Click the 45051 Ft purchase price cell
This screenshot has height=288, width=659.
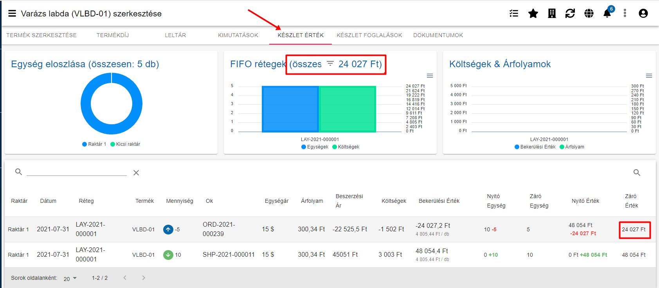345,254
